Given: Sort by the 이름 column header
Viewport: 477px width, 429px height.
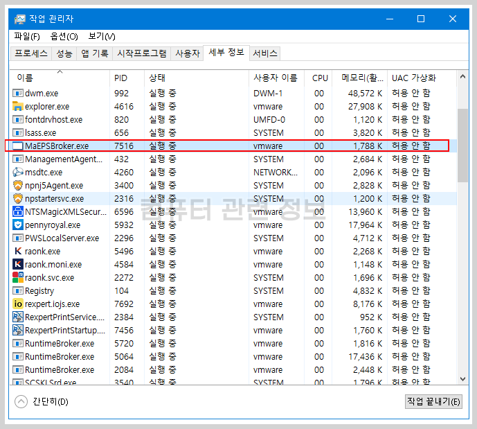Looking at the screenshot, I should pos(60,78).
